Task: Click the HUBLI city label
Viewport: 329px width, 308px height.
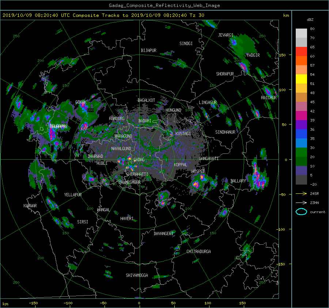Action: click(x=102, y=163)
